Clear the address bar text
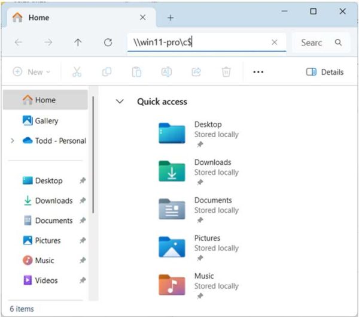The height and width of the screenshot is (317, 359). point(274,42)
